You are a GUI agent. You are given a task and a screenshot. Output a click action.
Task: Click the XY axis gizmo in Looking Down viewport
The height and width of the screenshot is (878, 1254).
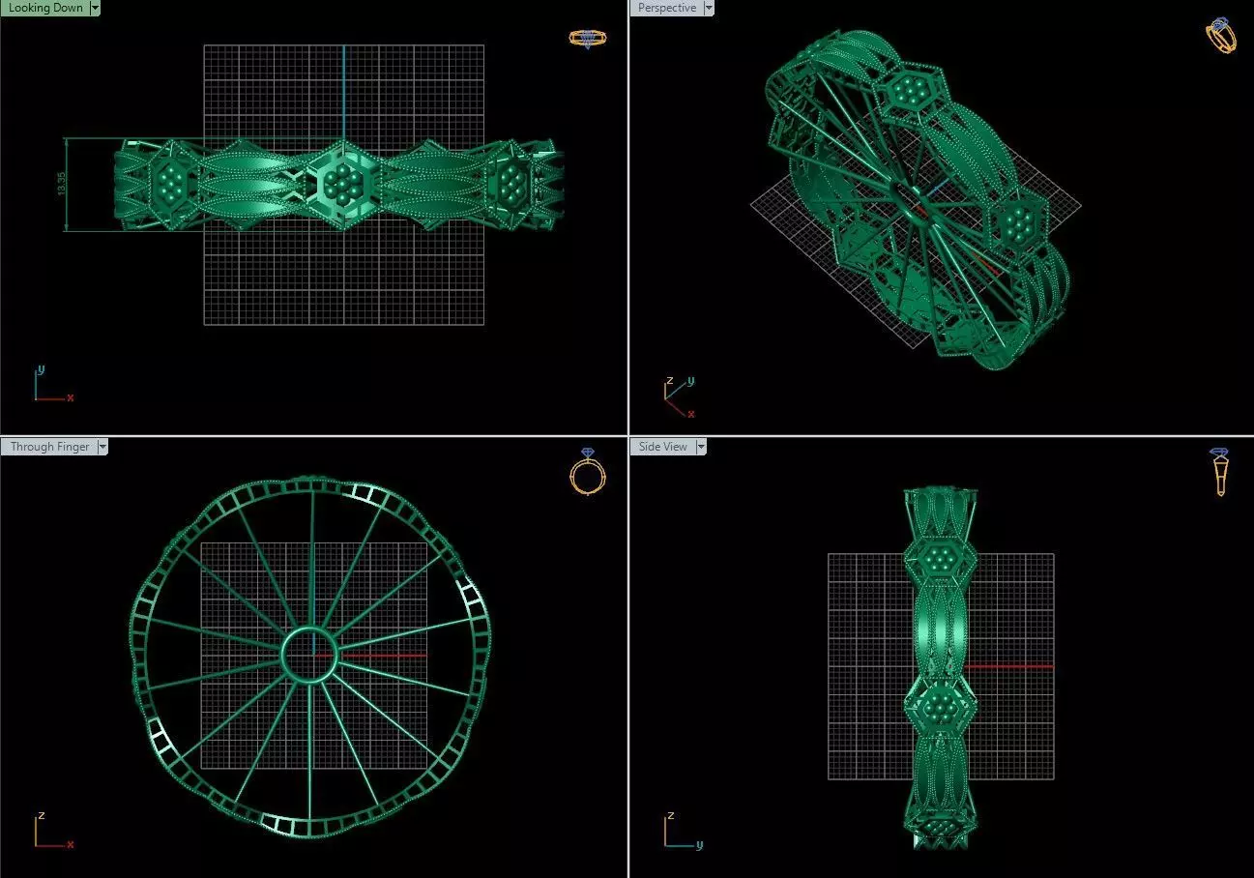pyautogui.click(x=52, y=383)
